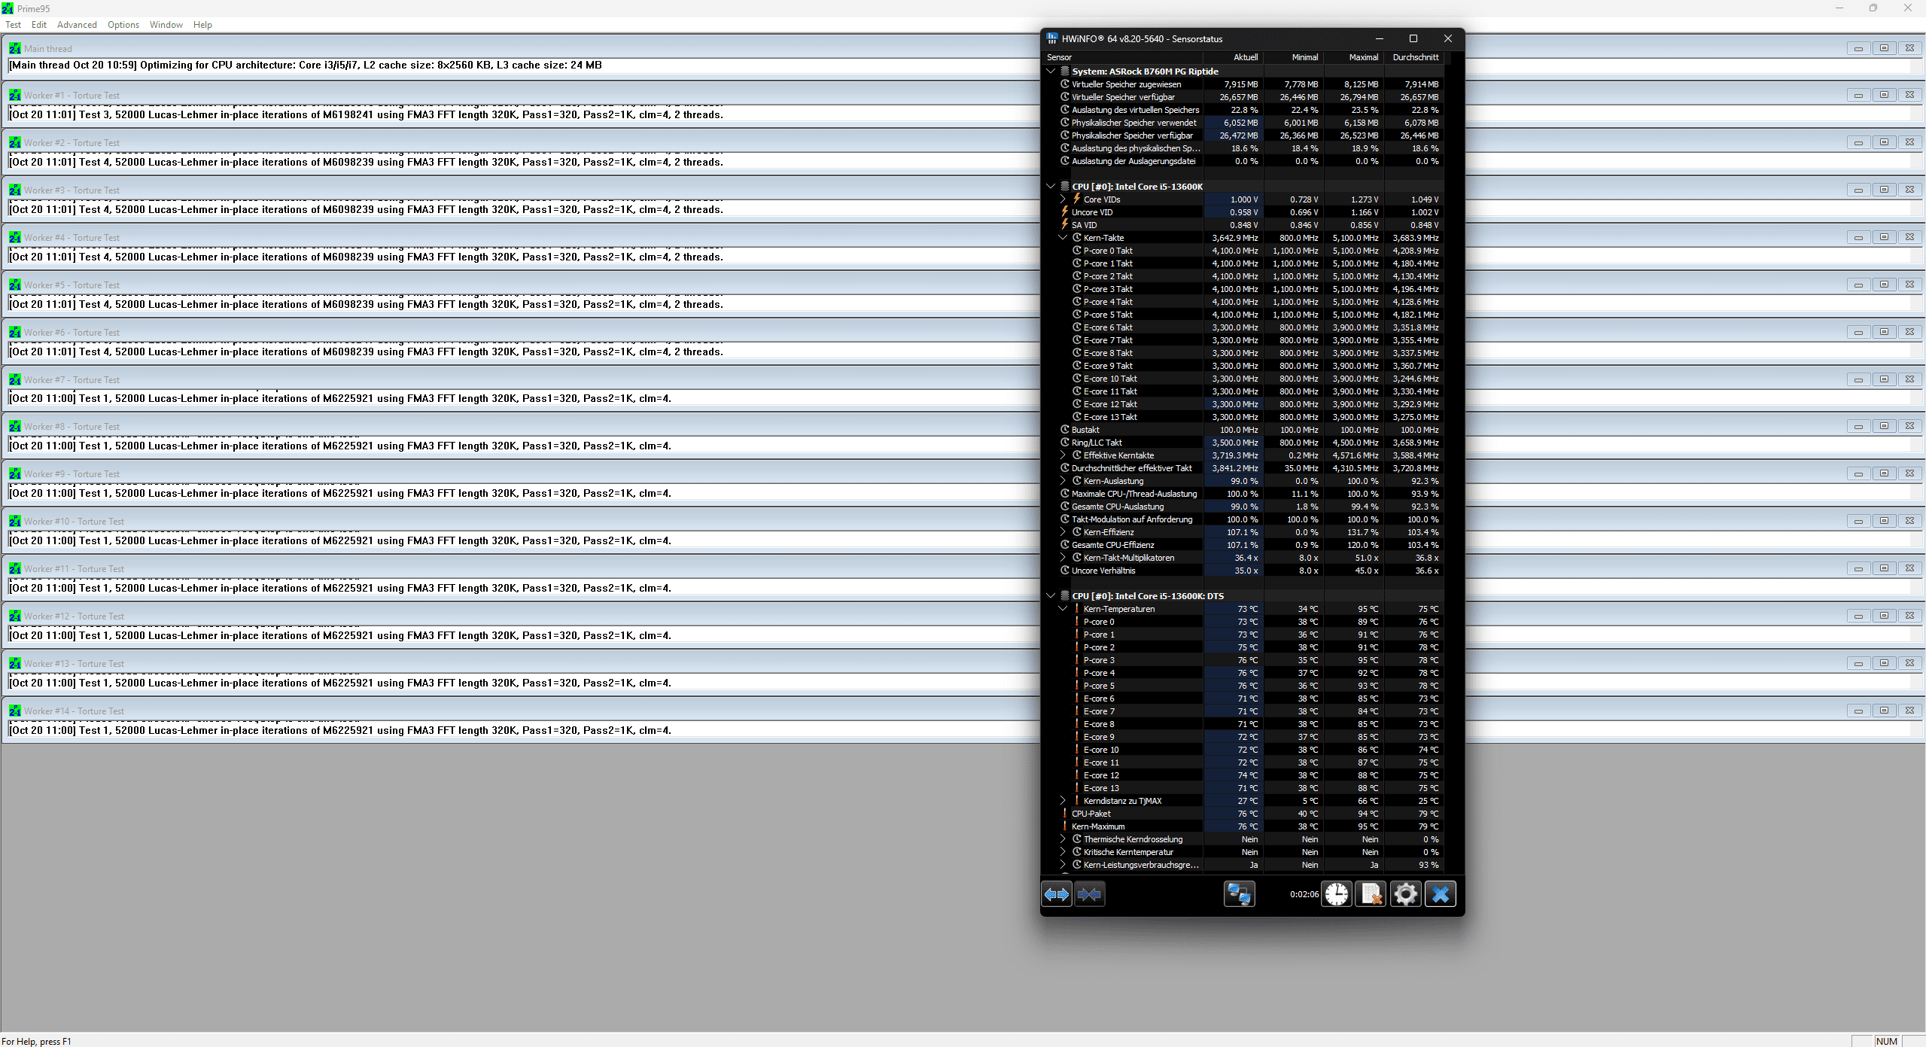The height and width of the screenshot is (1047, 1926).
Task: Open the remote network monitoring icon
Action: coord(1239,894)
